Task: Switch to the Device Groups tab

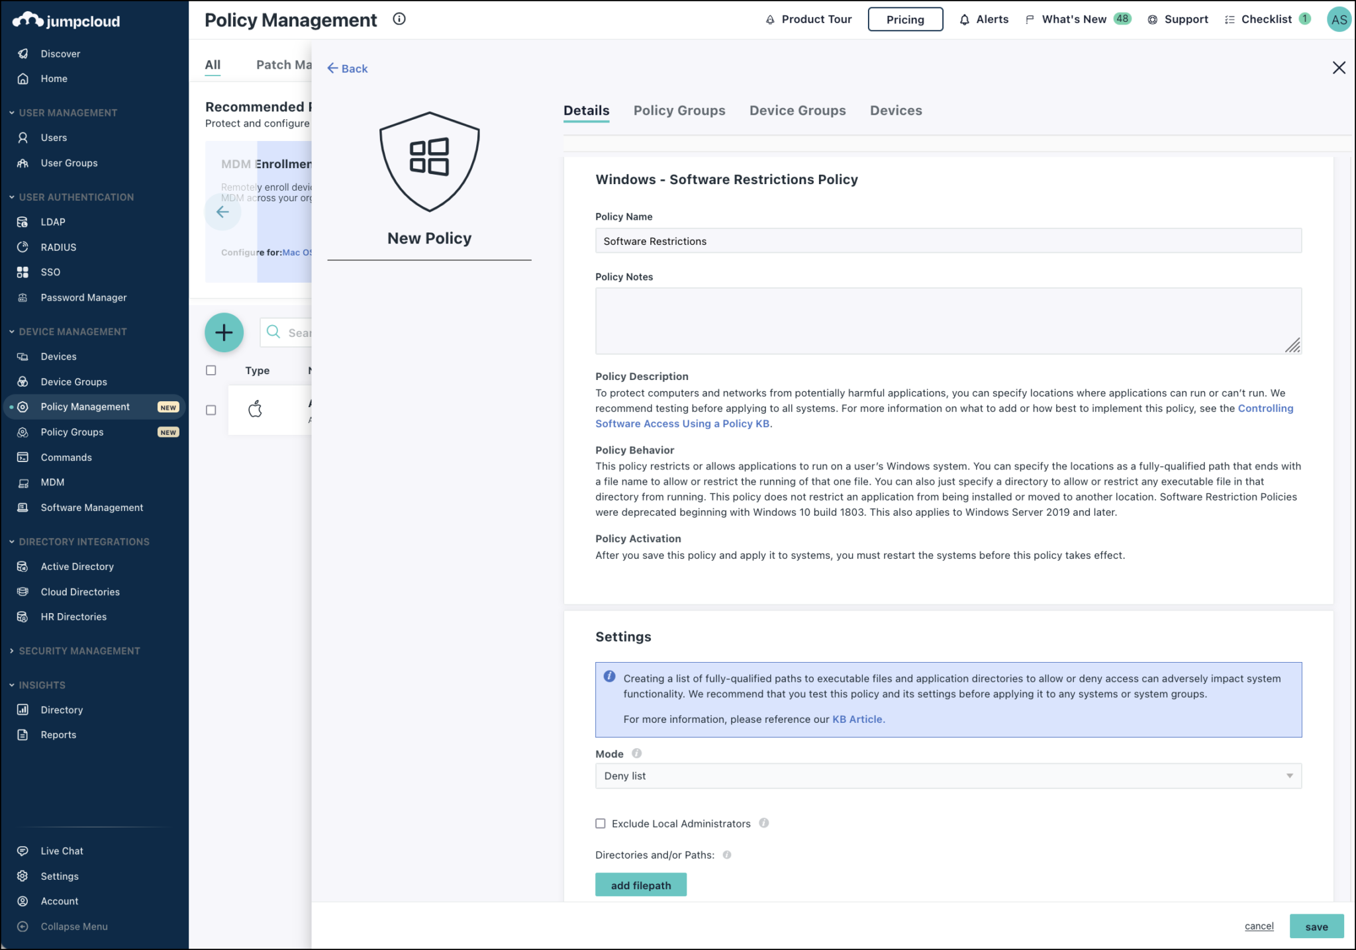Action: (797, 110)
